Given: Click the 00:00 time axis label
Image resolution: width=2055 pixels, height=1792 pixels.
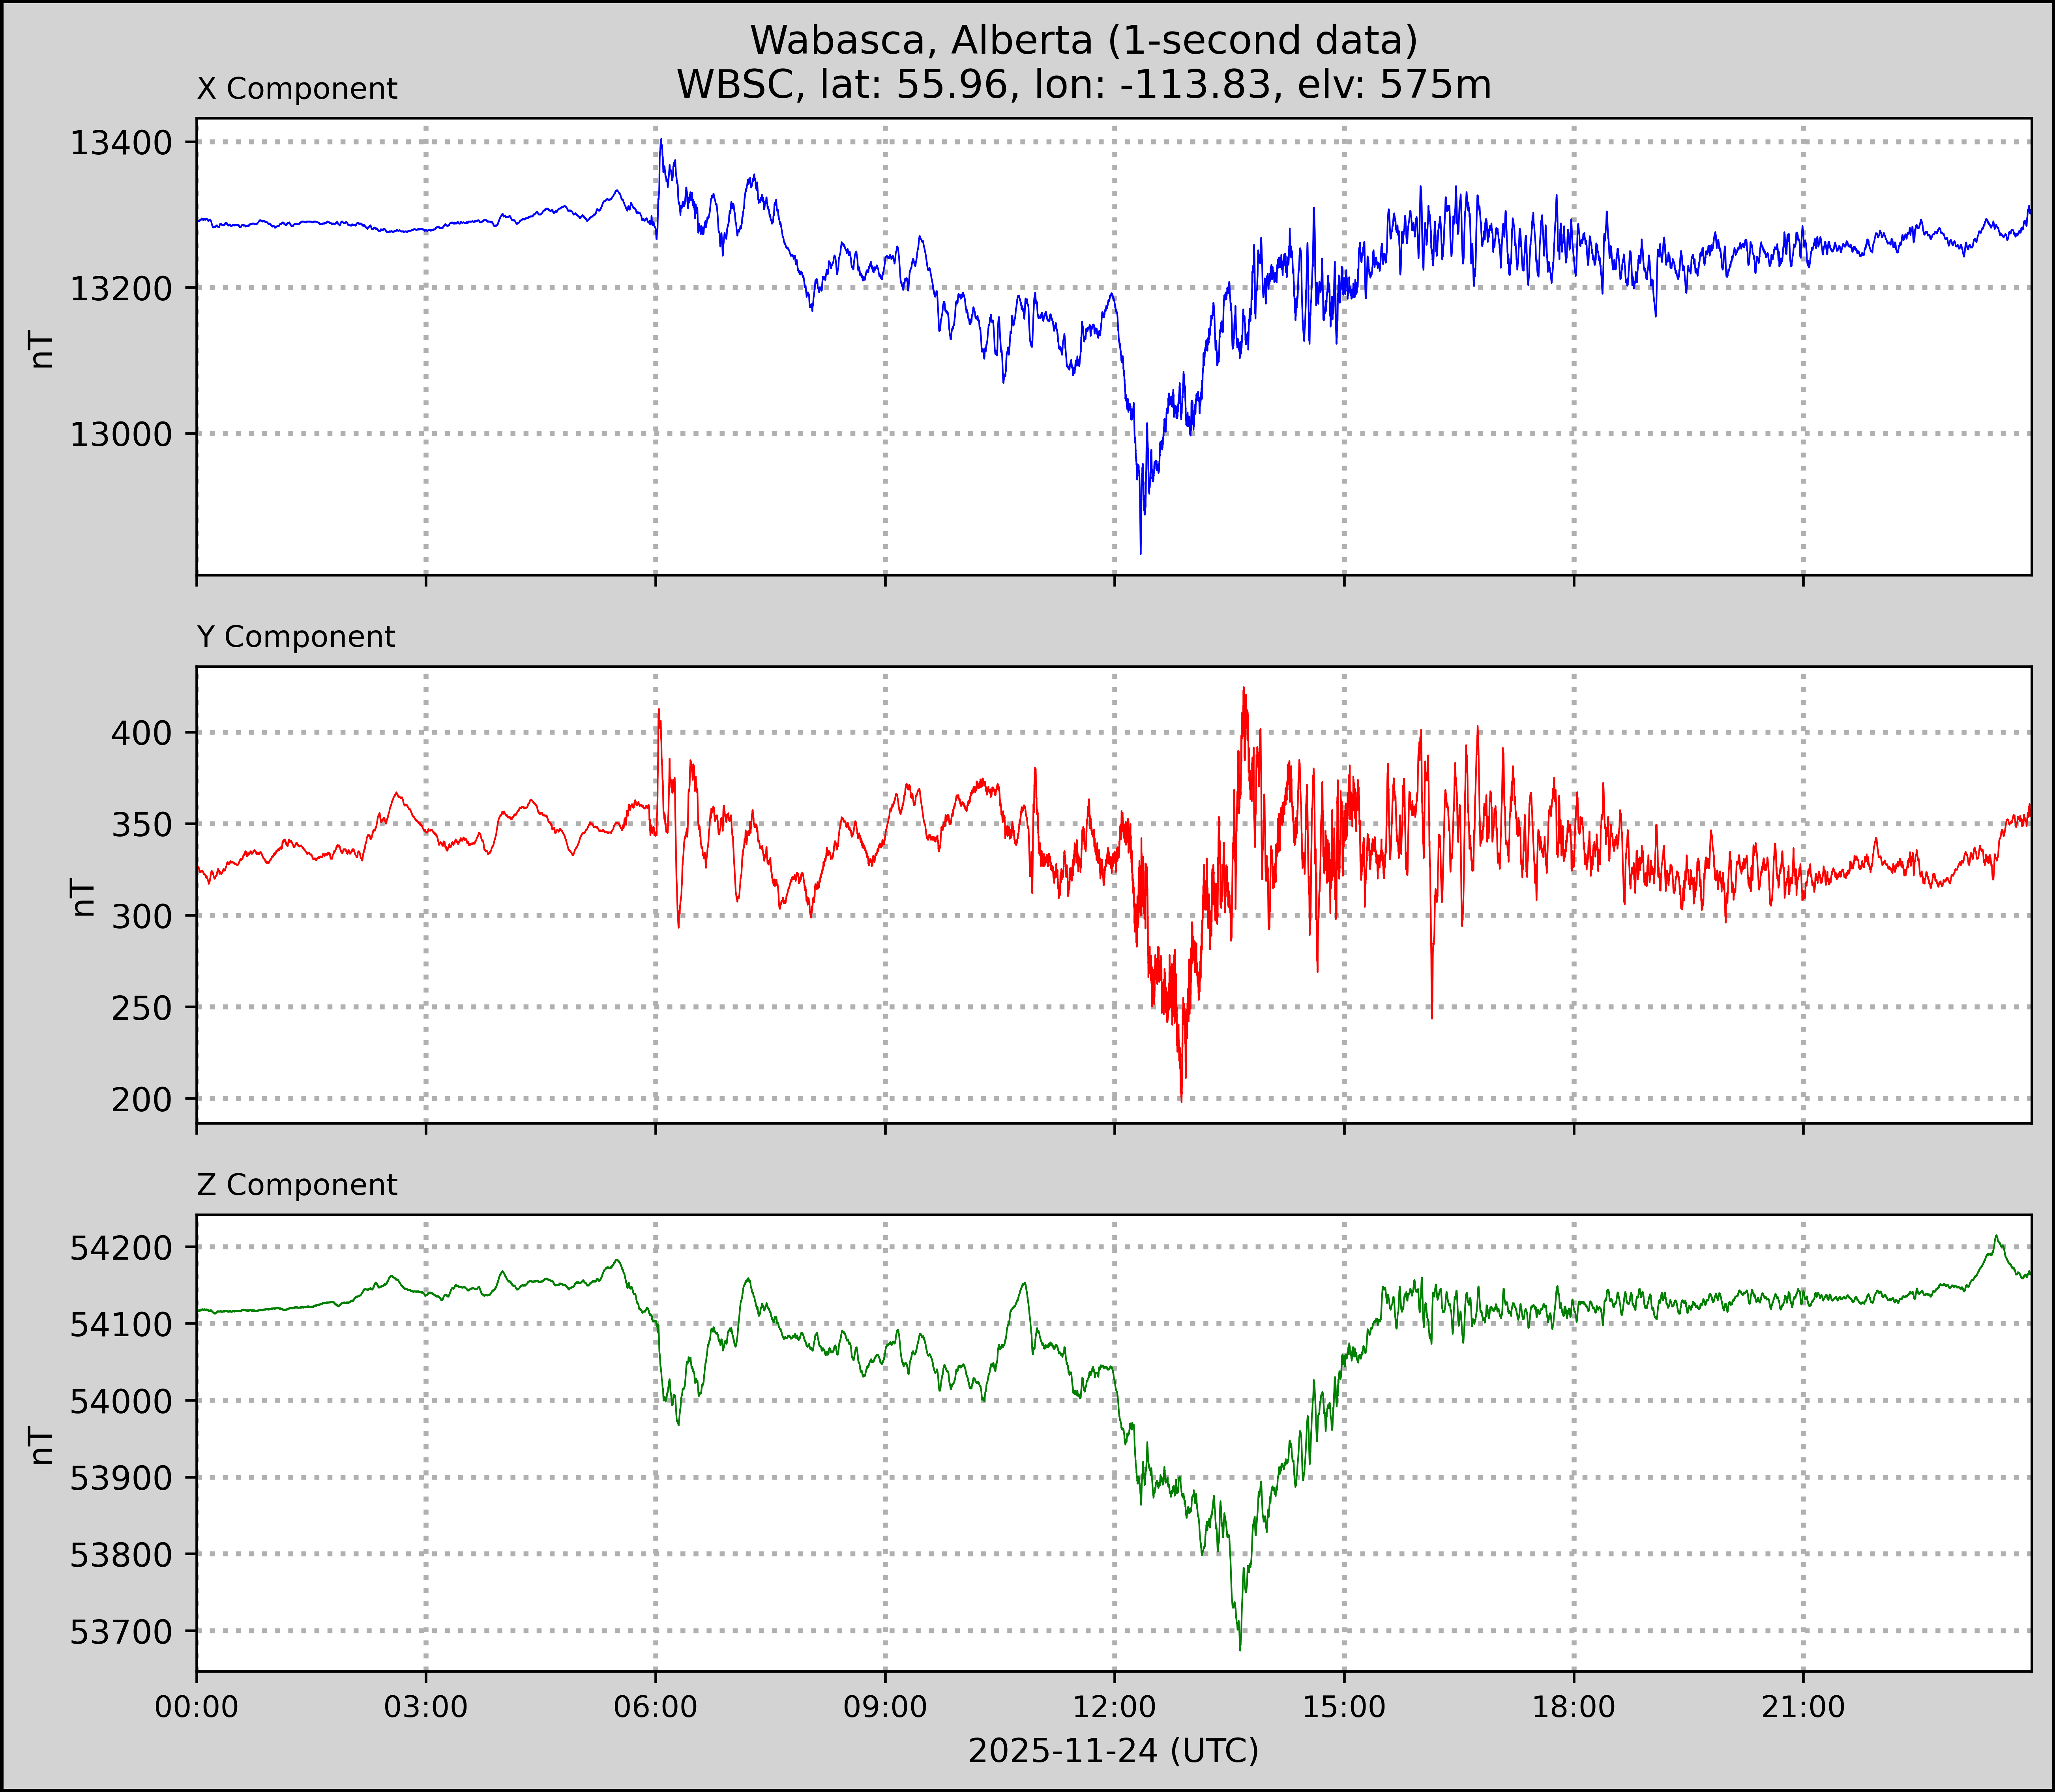Looking at the screenshot, I should click(197, 1707).
